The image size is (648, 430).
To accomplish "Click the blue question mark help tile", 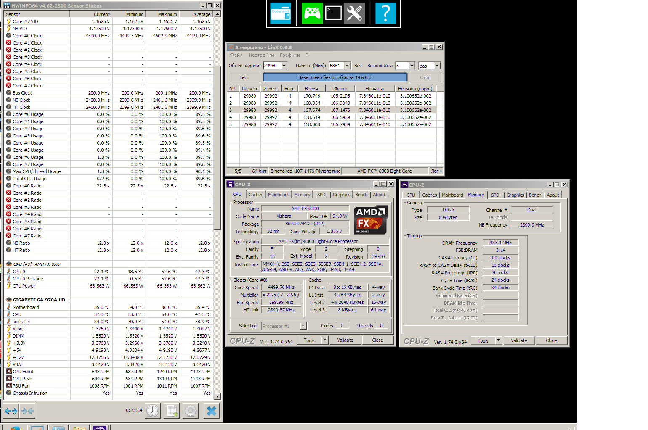I will pyautogui.click(x=386, y=13).
